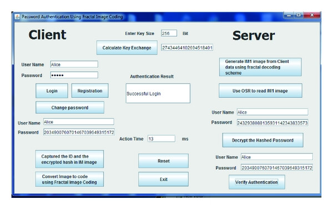Image resolution: width=333 pixels, height=209 pixels.
Task: Click the Authentication Result text box
Action: pyautogui.click(x=158, y=93)
